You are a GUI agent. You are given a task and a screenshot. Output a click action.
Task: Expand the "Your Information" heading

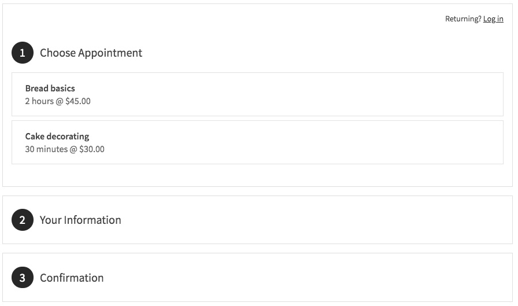(80, 220)
